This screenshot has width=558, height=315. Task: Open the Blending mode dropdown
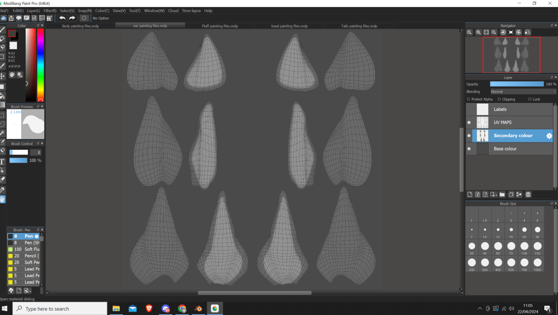[523, 92]
